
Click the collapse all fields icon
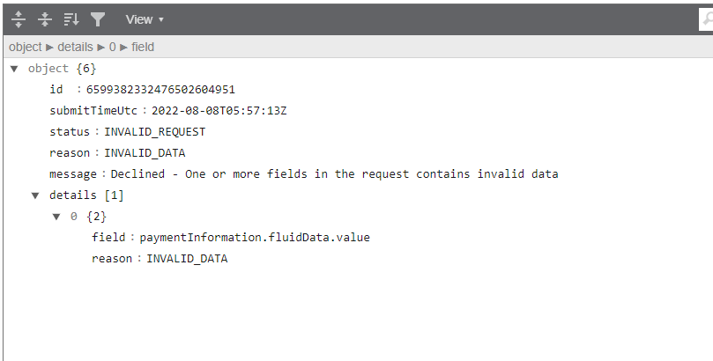(45, 18)
